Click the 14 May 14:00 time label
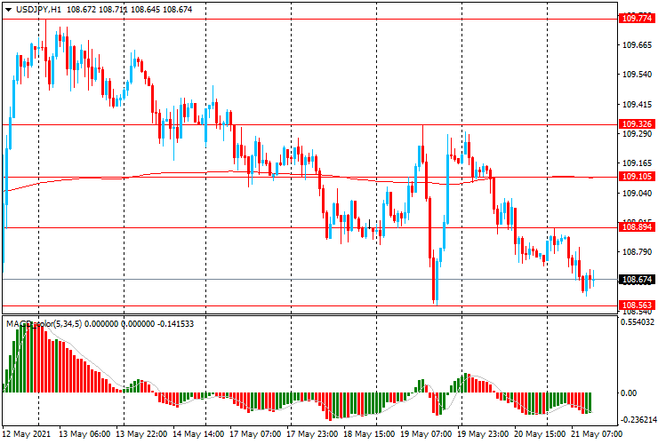Screen dimensions: 658x444 pos(198,434)
